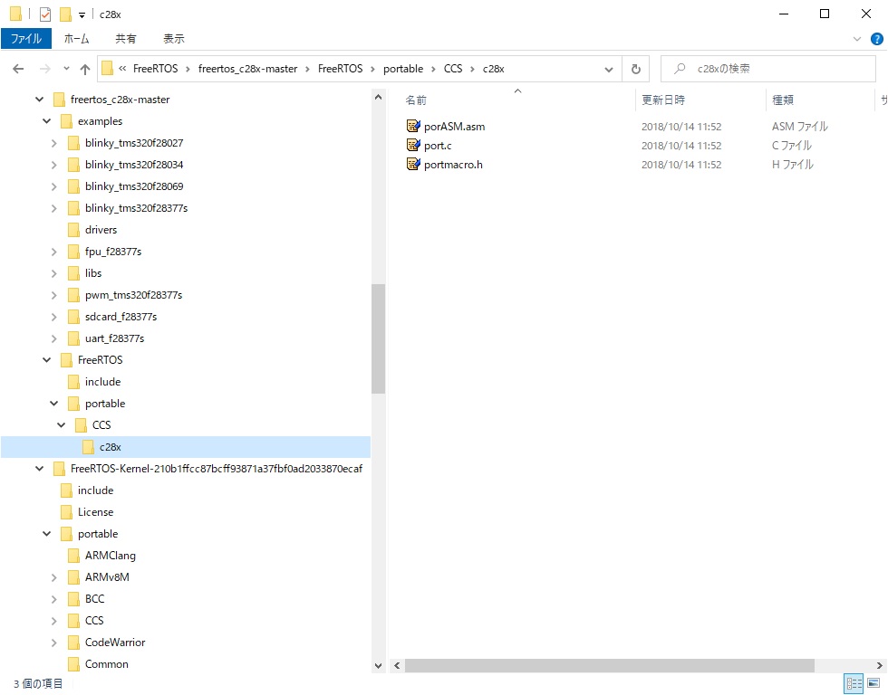Click portable in the address breadcrumb

point(403,69)
